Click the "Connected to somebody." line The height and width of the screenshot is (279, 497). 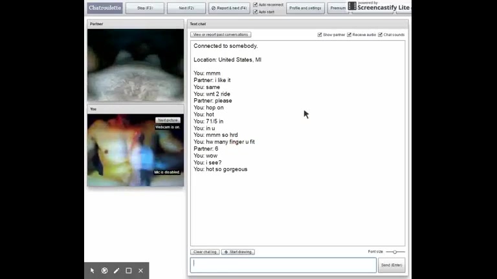226,46
